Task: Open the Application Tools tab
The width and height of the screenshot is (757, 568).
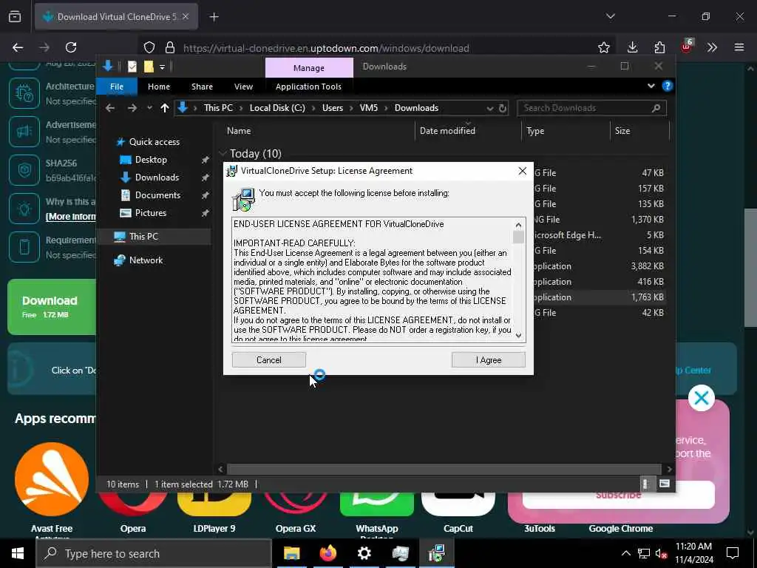Action: pos(308,87)
